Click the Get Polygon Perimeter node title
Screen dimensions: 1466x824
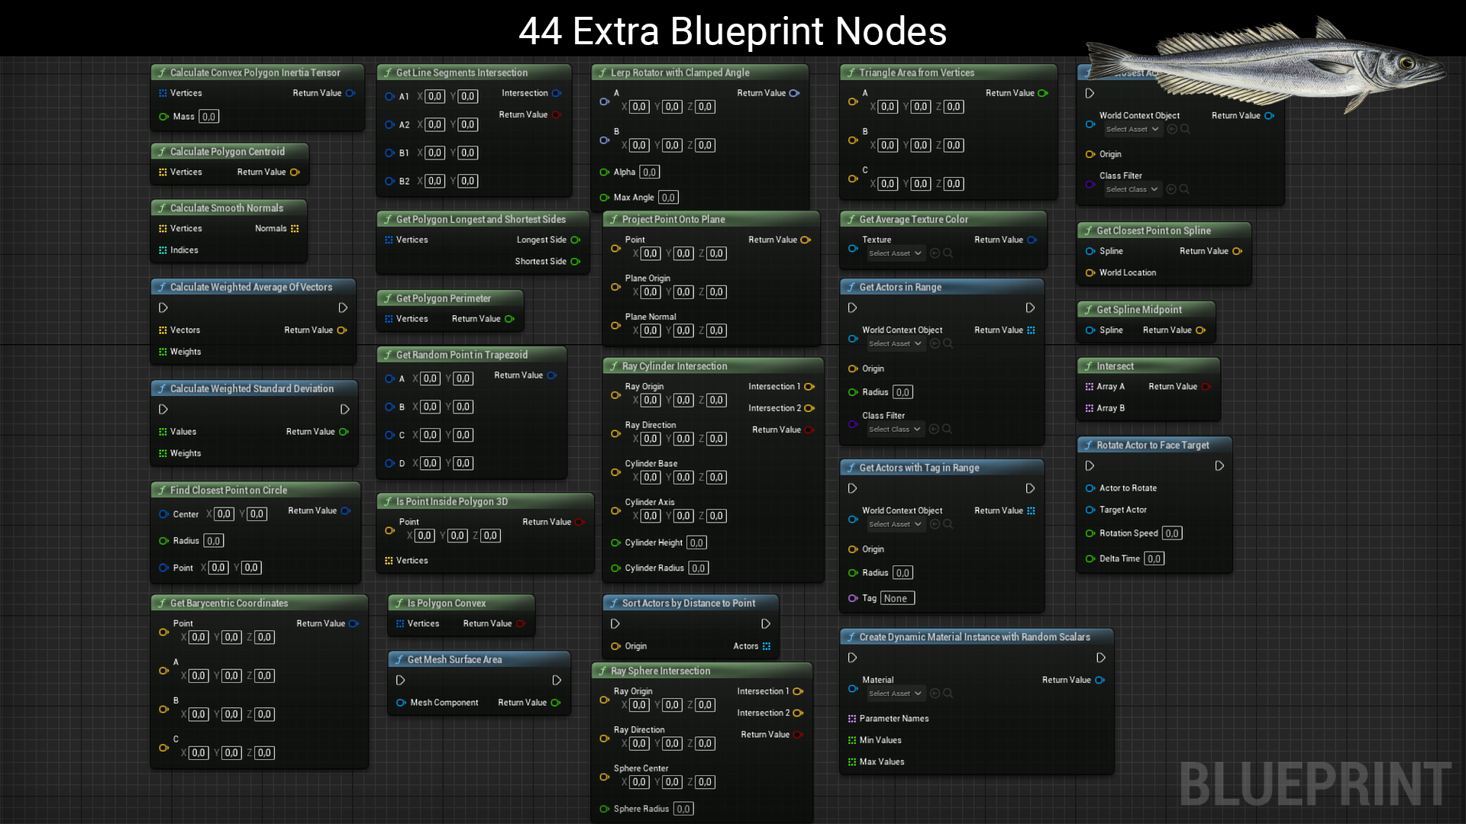443,298
